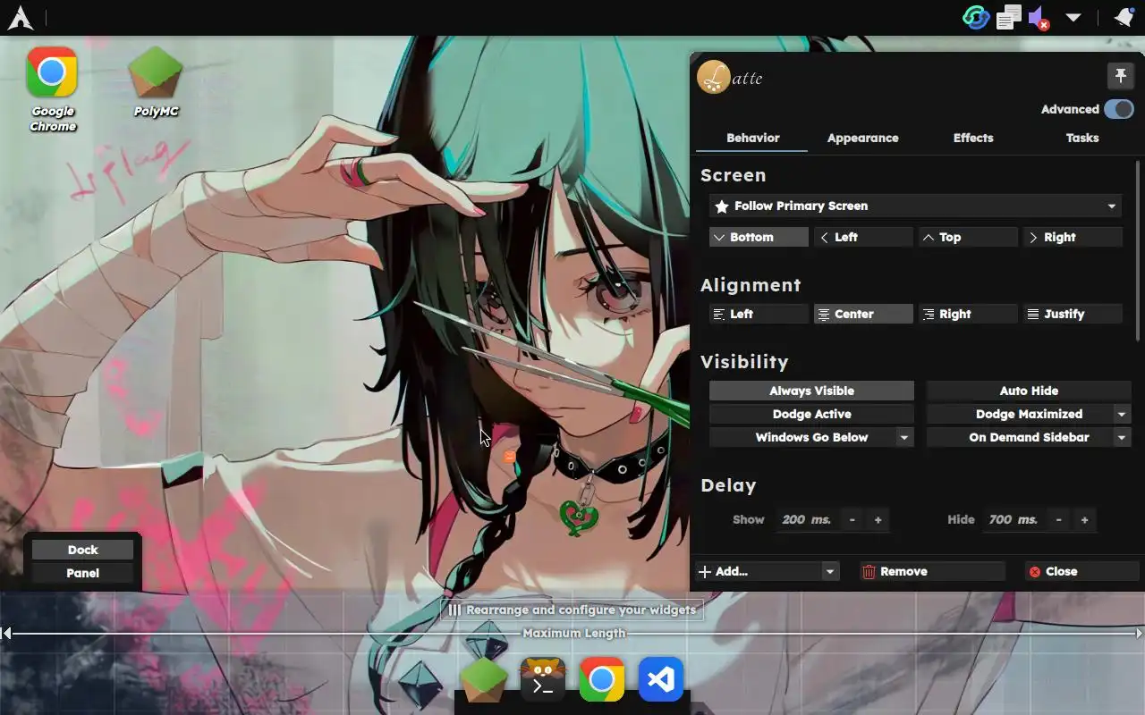Remove the current dock

(x=932, y=571)
